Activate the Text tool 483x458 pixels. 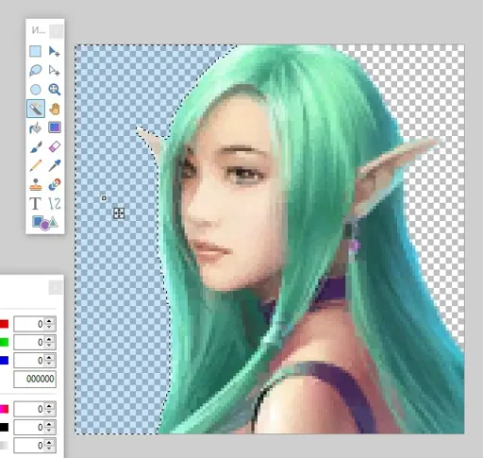click(x=35, y=204)
